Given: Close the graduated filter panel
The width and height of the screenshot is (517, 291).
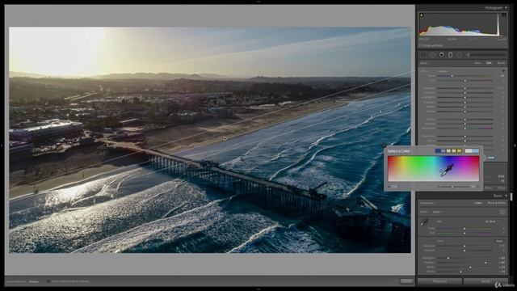Looking at the screenshot, I should (x=502, y=188).
